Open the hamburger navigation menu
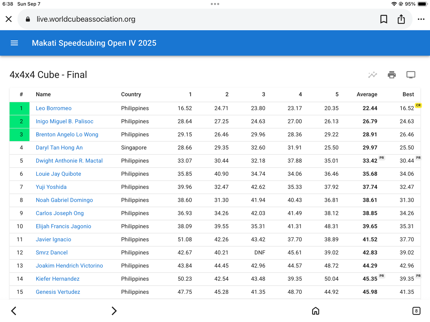The width and height of the screenshot is (430, 322). (x=14, y=43)
